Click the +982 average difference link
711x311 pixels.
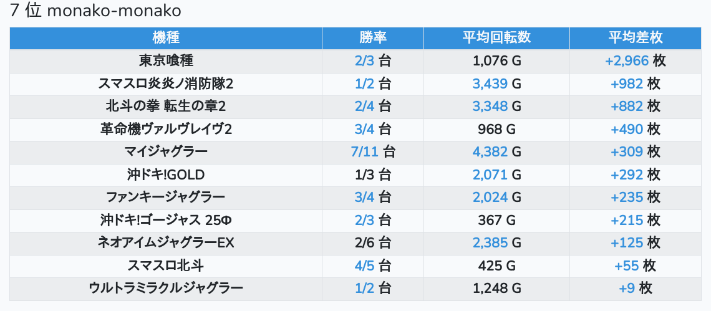point(627,84)
